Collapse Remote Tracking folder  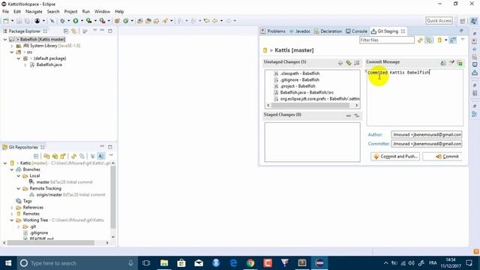point(18,188)
